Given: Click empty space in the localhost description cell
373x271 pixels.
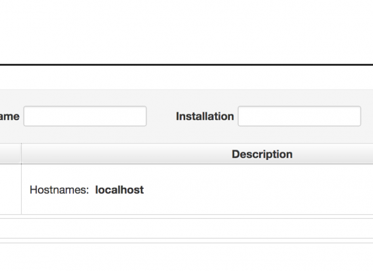Looking at the screenshot, I should (x=257, y=190).
